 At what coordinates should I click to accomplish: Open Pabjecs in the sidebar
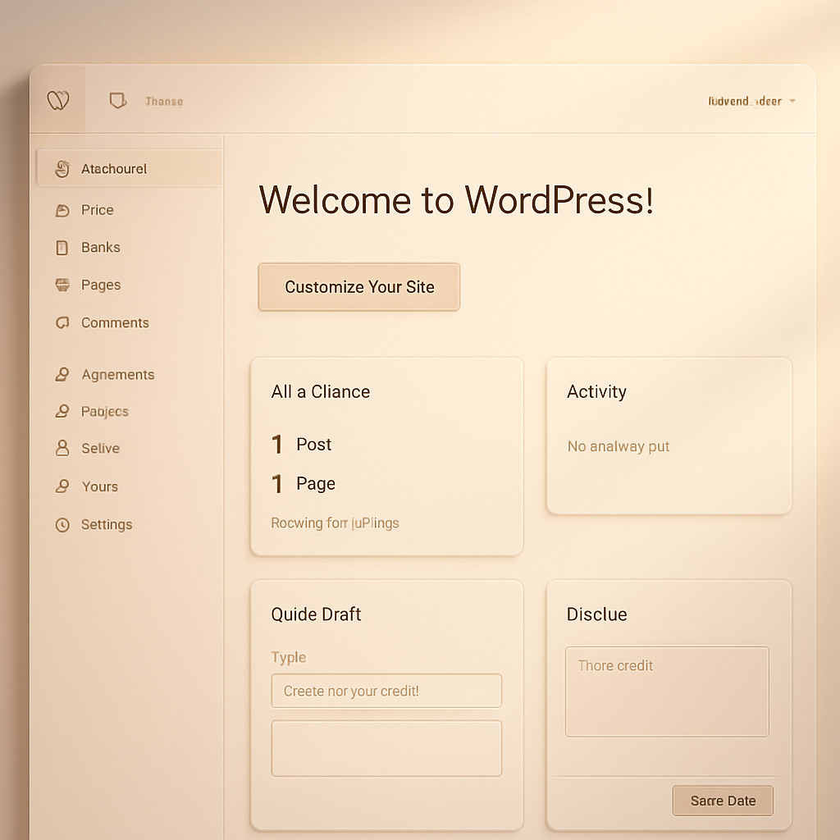coord(105,412)
